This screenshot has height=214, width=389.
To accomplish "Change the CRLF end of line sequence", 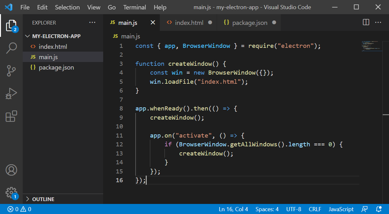I will click(315, 209).
